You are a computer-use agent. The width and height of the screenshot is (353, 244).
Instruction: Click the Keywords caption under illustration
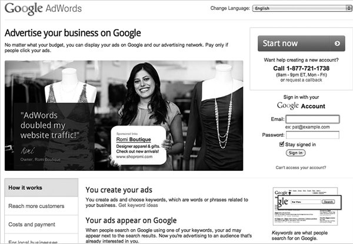pos(299,235)
